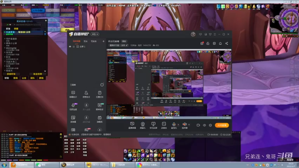Screen dimensions: 299x168
Task: Open status dropdown in friends panel
Action: point(9,25)
